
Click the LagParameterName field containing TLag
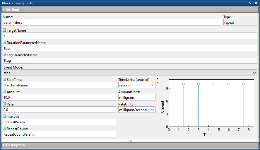coord(130,60)
